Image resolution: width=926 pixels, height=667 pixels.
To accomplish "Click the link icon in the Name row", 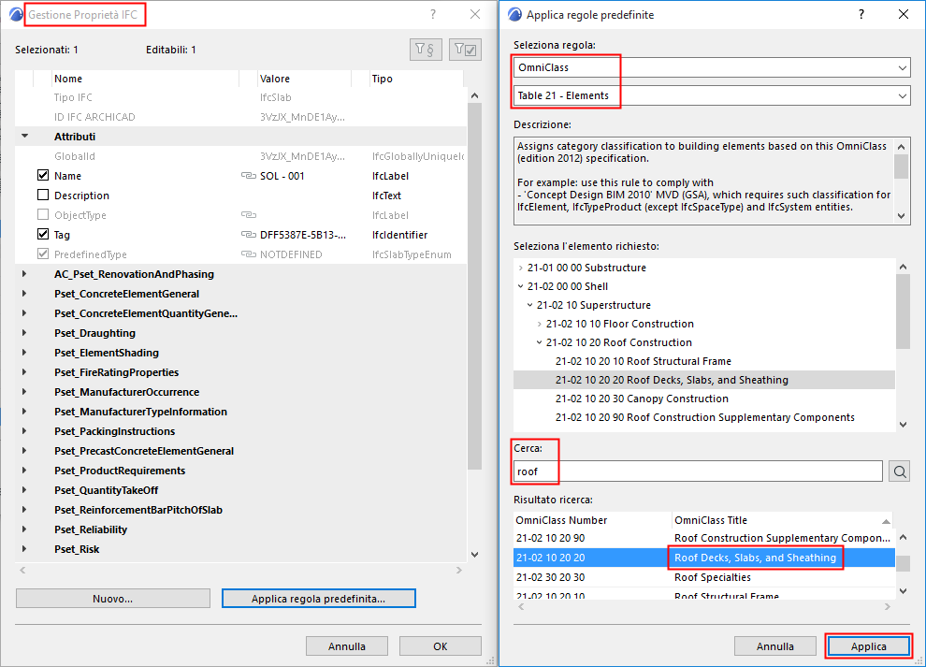I will pos(248,176).
